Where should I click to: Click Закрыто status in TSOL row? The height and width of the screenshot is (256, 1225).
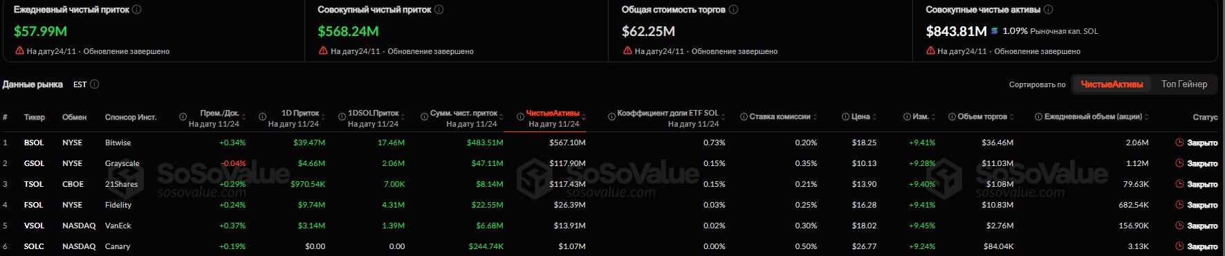[1202, 184]
